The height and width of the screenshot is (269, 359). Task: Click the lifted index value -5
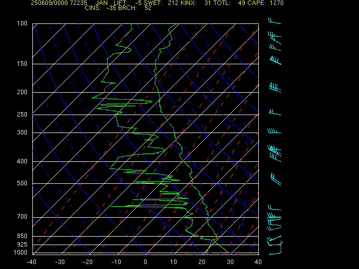(138, 3)
